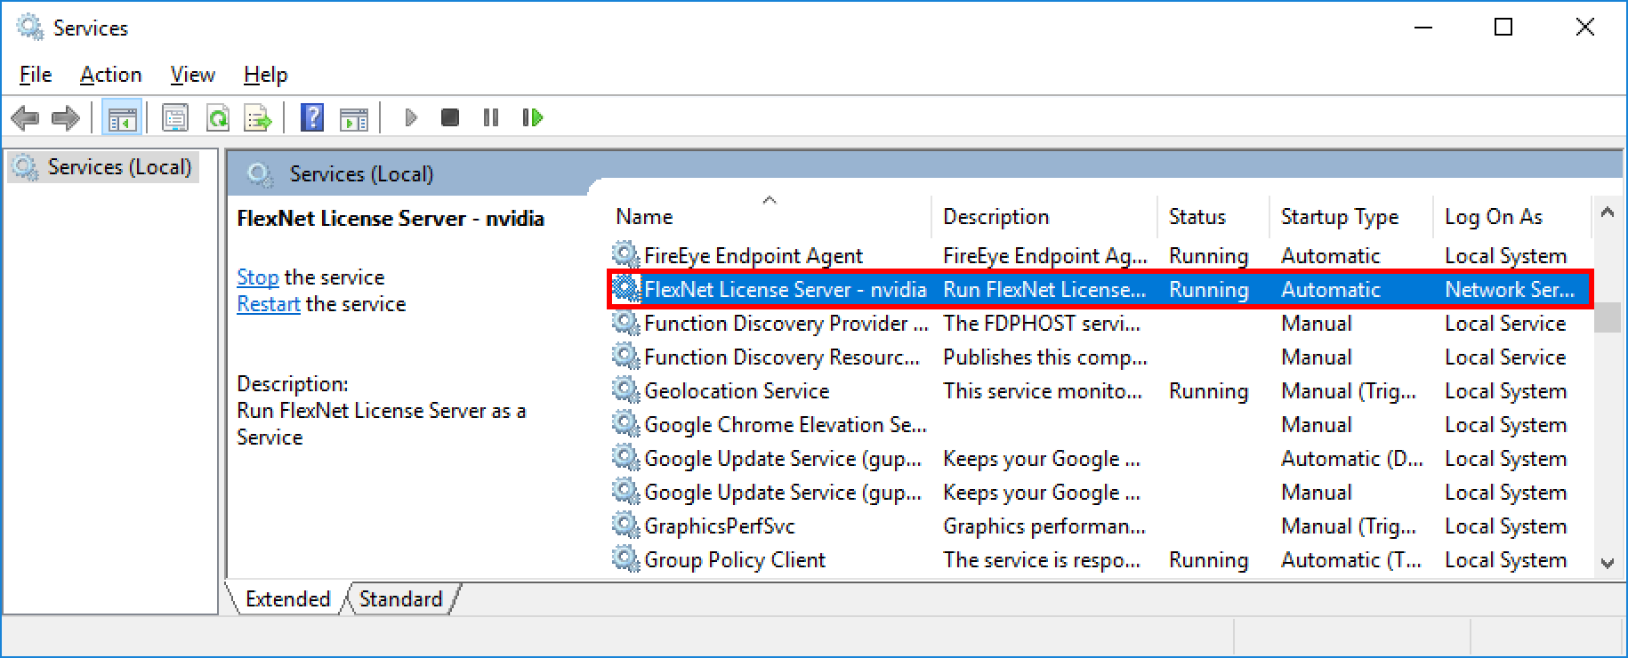This screenshot has height=658, width=1628.
Task: Click Network Ser... log on cell for FlexNet
Action: [x=1510, y=289]
